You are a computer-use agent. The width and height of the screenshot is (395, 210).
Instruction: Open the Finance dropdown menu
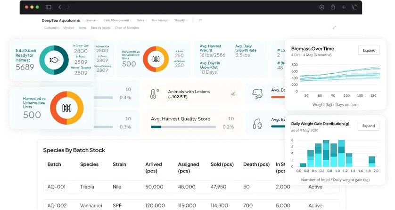(91, 20)
